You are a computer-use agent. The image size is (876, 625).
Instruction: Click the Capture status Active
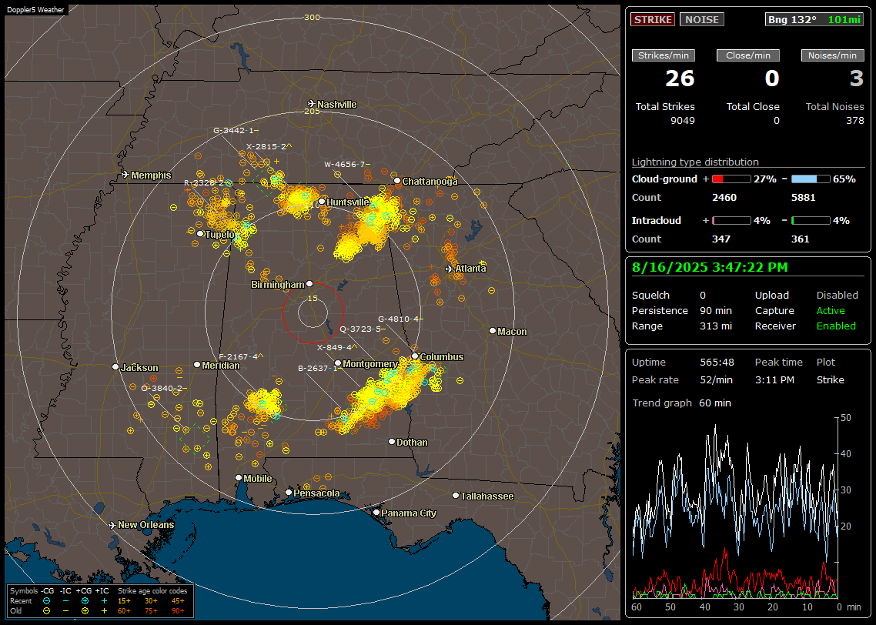coord(831,310)
